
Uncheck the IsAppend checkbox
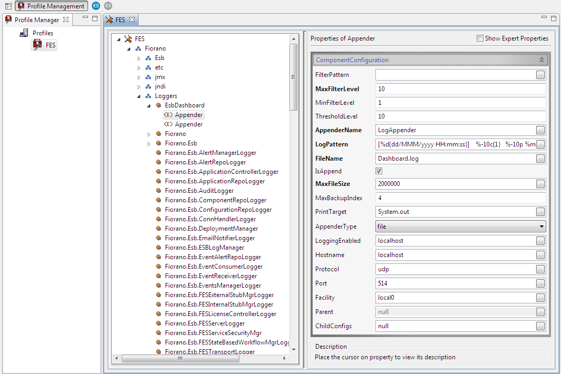(x=379, y=171)
